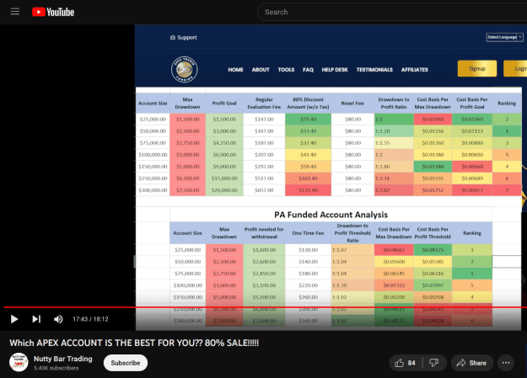Skip to the next video
This screenshot has width=527, height=378.
36,319
